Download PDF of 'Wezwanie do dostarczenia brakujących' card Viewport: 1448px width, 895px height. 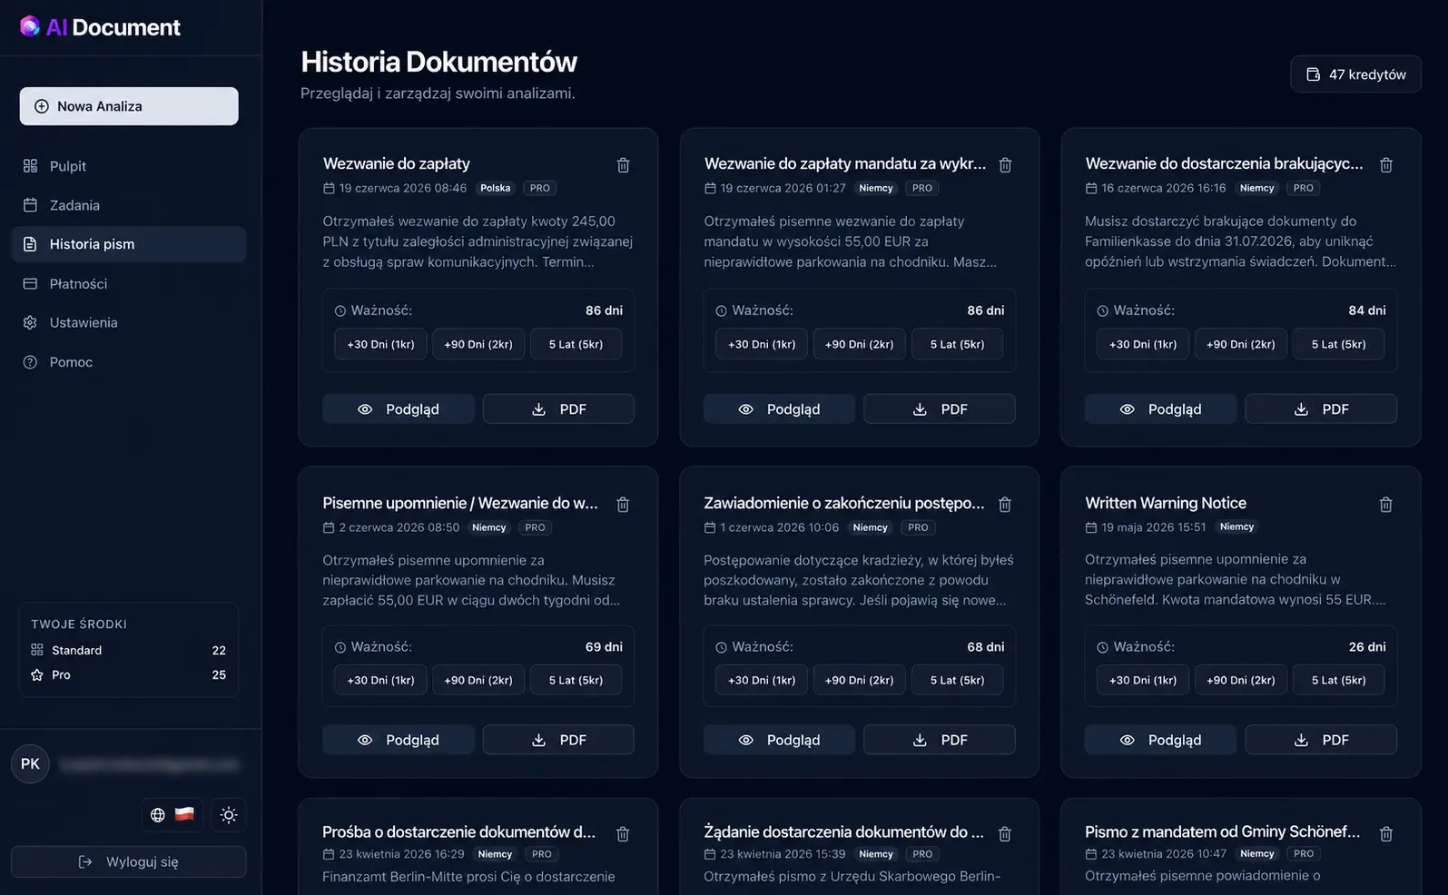click(1321, 409)
